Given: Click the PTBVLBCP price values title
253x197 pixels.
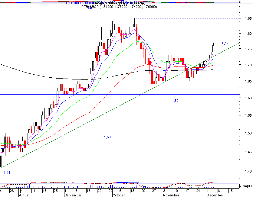Looking at the screenshot, I should pos(119,7).
